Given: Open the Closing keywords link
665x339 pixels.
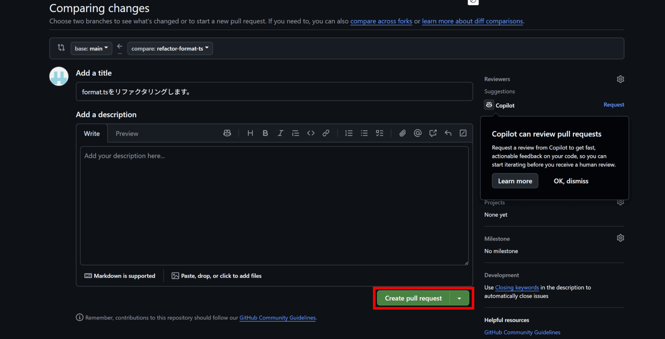Looking at the screenshot, I should (x=517, y=287).
